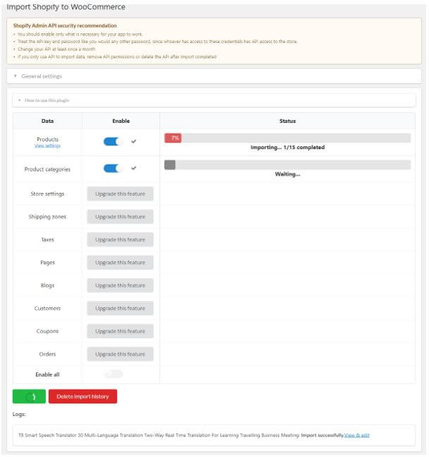429x457 pixels.
Task: Click Upgrade this feature for Coupons
Action: (x=120, y=331)
